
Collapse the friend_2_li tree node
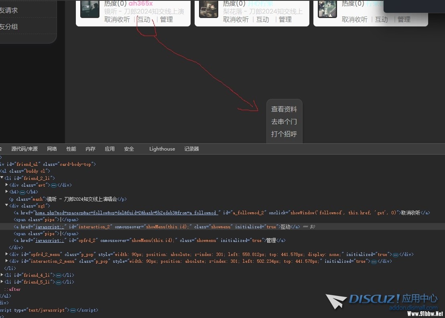click(2, 178)
